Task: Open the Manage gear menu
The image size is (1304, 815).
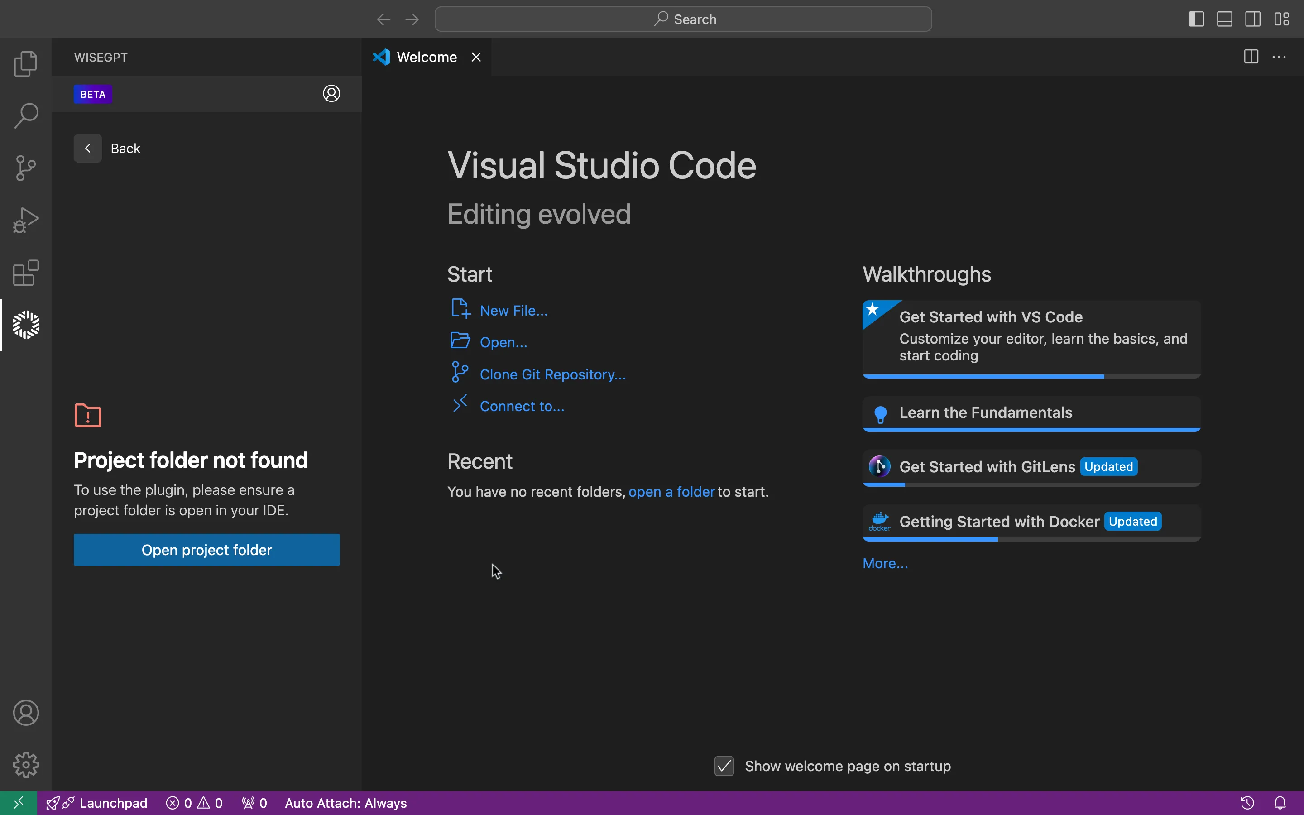Action: coord(26,765)
